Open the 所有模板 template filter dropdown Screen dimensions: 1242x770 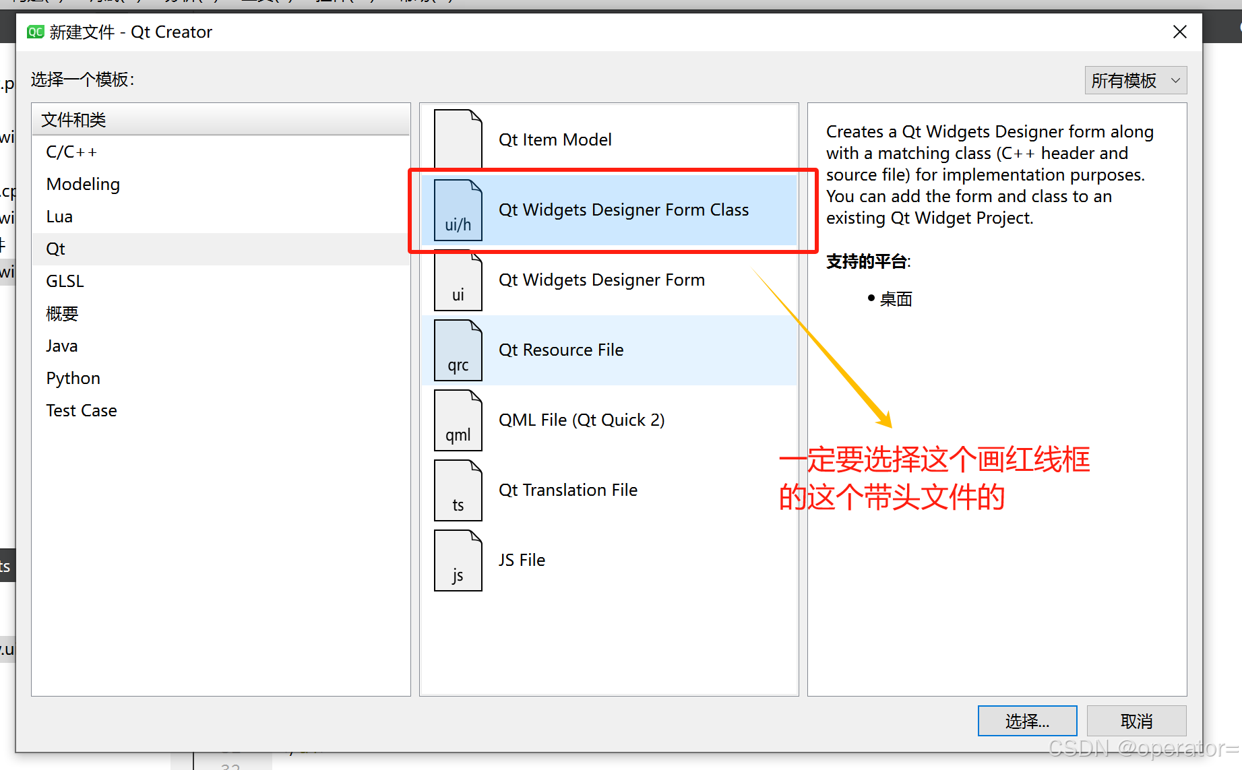coord(1136,81)
